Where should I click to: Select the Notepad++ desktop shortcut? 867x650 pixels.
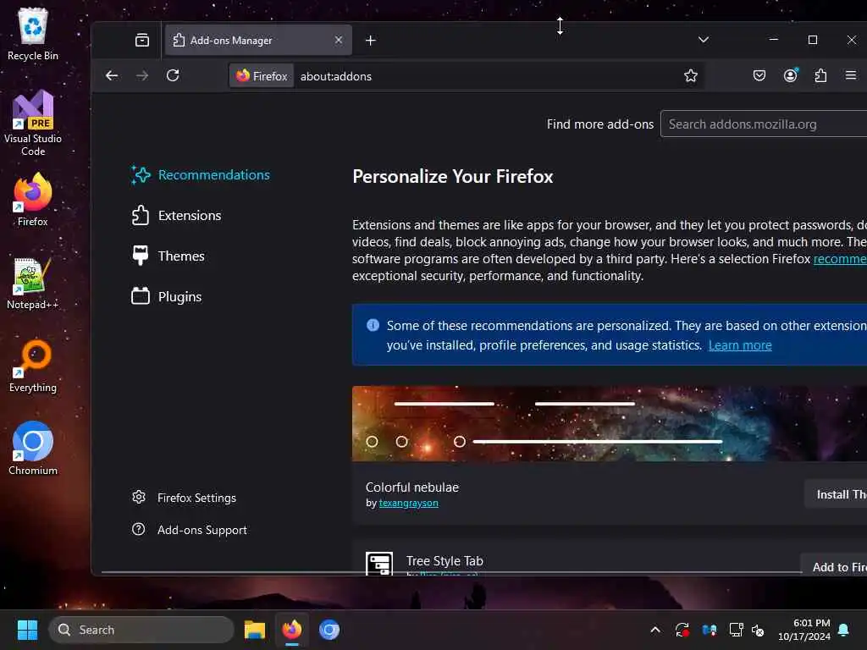33,283
